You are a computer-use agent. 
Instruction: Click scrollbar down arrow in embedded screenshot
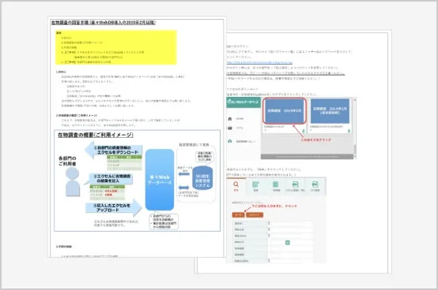[x=355, y=156]
